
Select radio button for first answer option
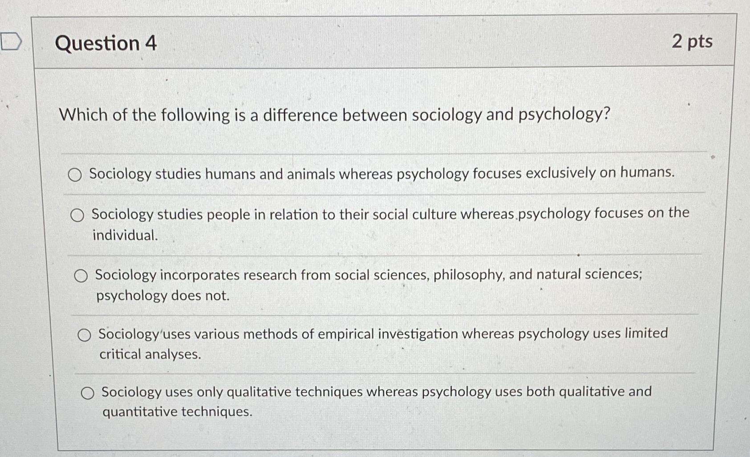(x=74, y=175)
